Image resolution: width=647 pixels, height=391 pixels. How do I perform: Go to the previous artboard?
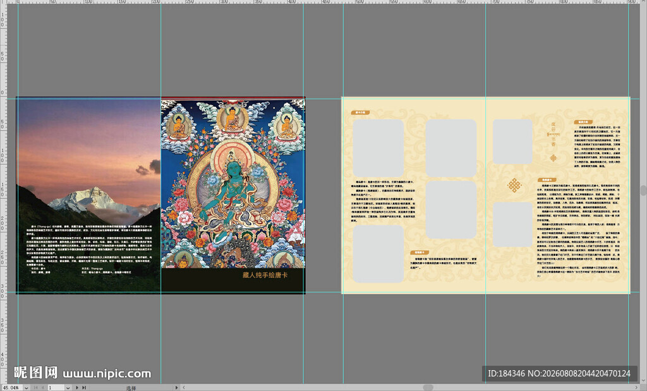[x=42, y=388]
